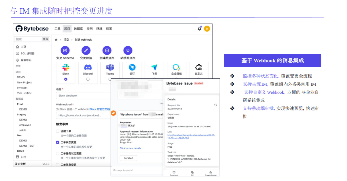This screenshot has width=347, height=181.
Task: Click the 变更 Schema round icon
Action: point(65,51)
